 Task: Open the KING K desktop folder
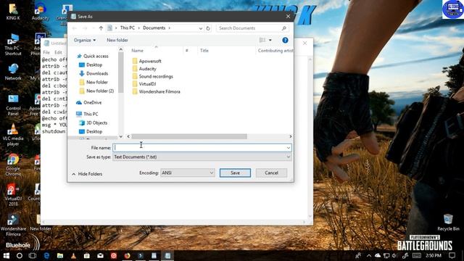[13, 12]
